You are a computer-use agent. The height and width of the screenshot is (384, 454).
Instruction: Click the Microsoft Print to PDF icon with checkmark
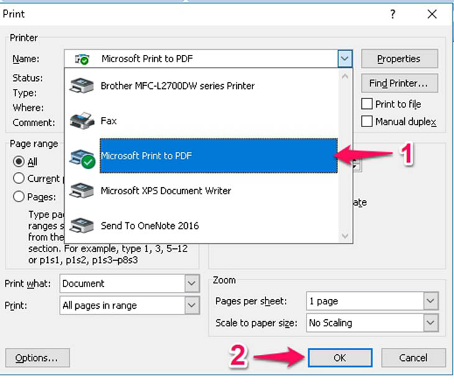click(83, 159)
